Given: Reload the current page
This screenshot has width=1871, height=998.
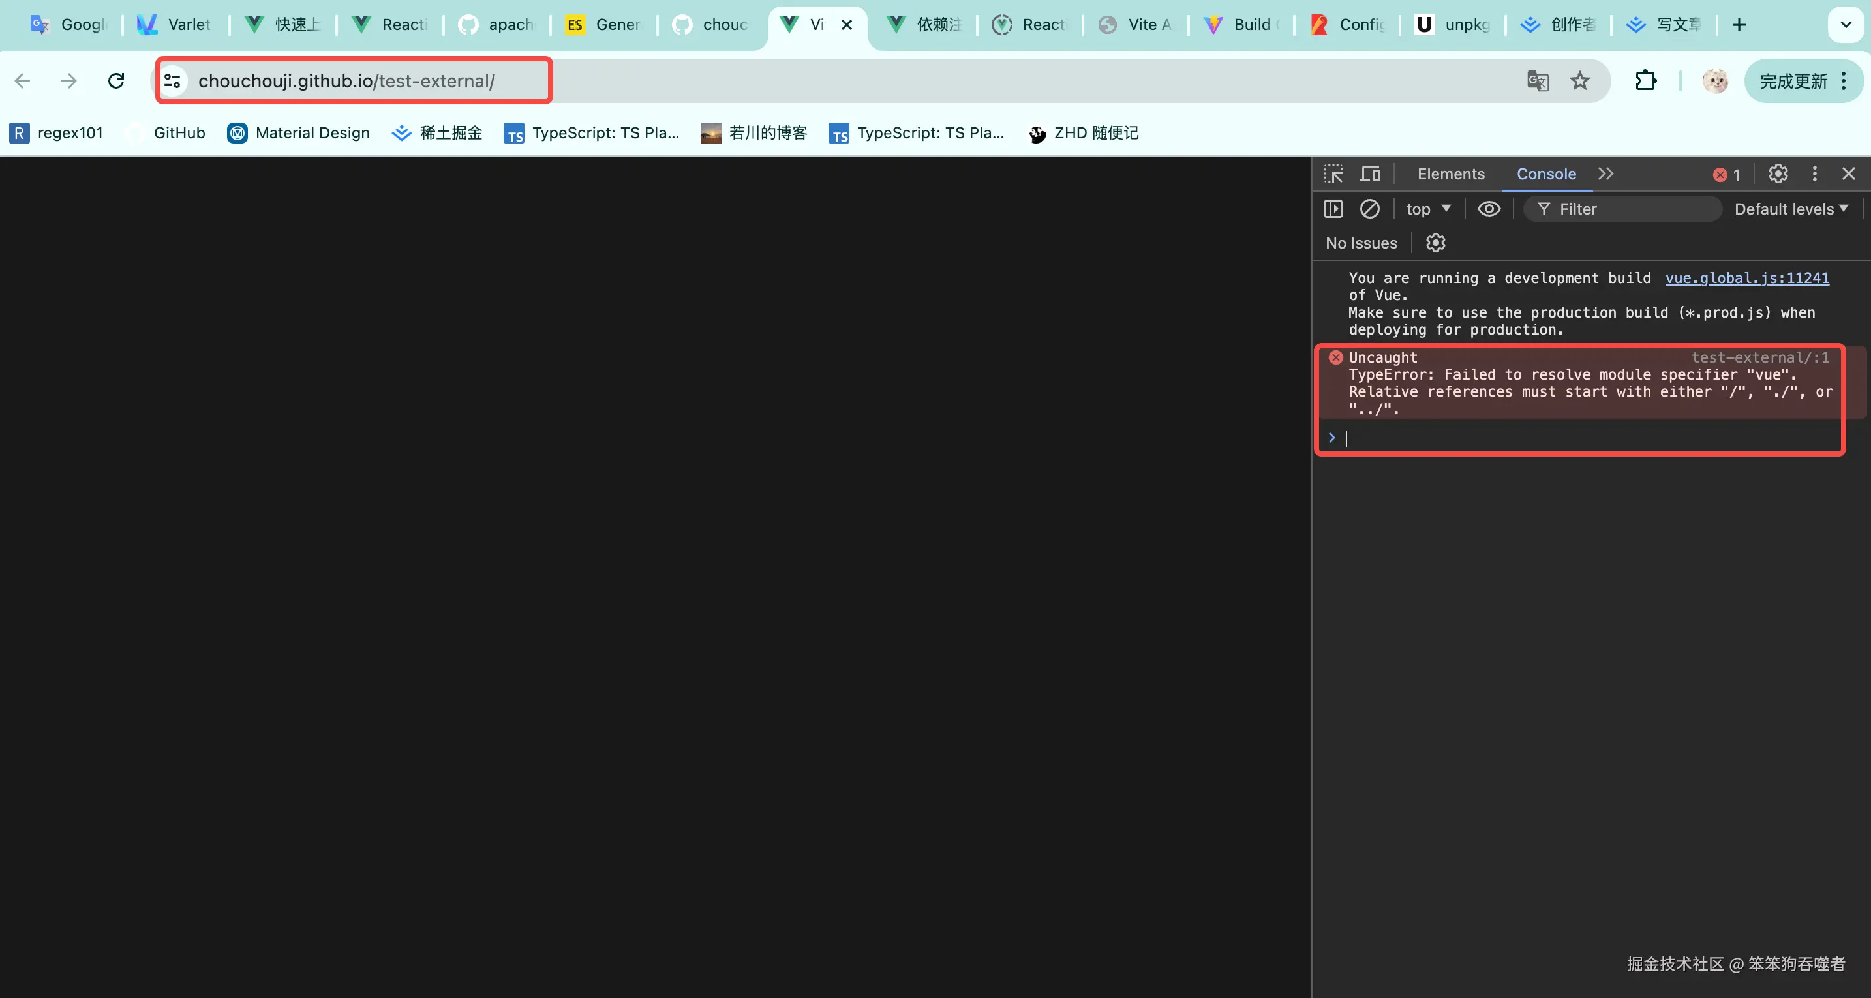Looking at the screenshot, I should pyautogui.click(x=116, y=81).
